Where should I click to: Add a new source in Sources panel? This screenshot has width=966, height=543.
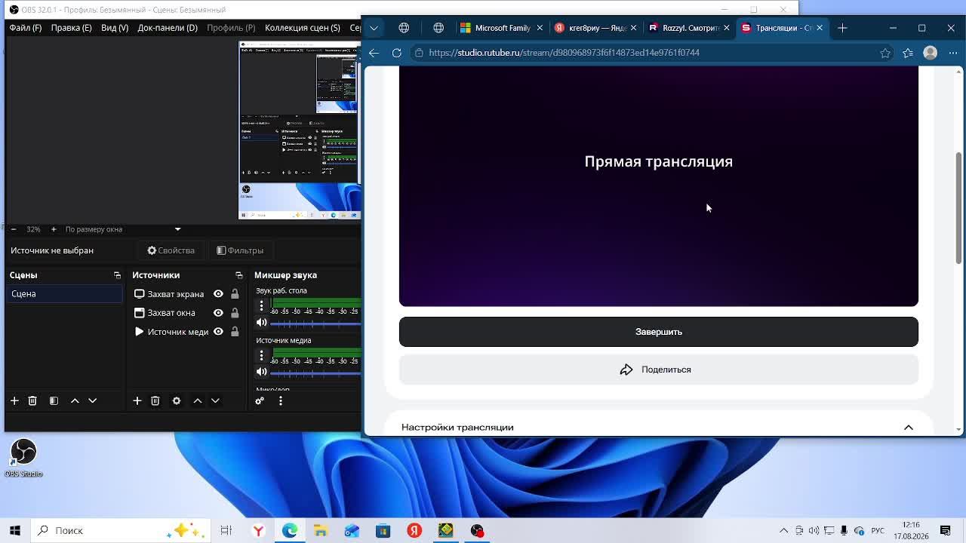(137, 400)
